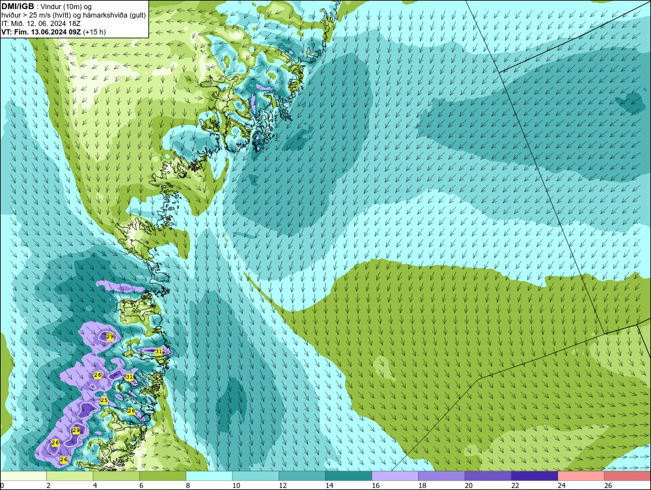Select the 24–26 m/s light pink swatch

pos(581,476)
